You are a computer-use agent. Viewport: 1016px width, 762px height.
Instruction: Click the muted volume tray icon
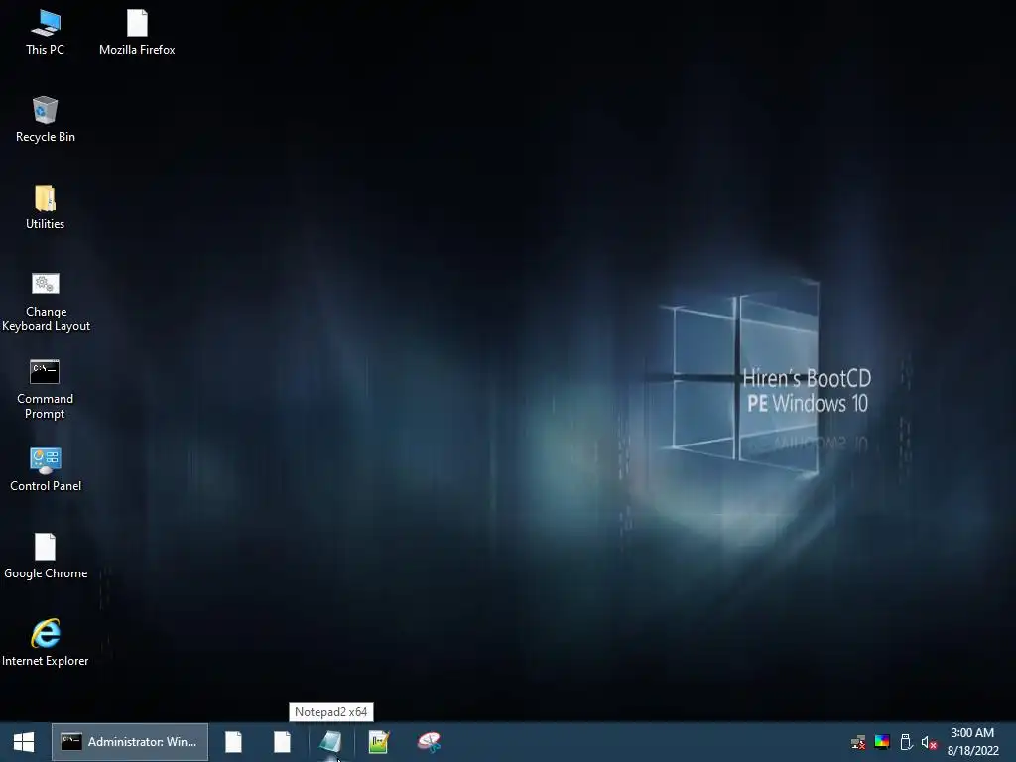tap(929, 742)
